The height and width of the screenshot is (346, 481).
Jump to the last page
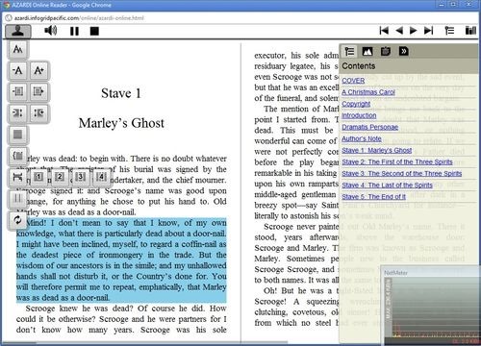tap(429, 31)
